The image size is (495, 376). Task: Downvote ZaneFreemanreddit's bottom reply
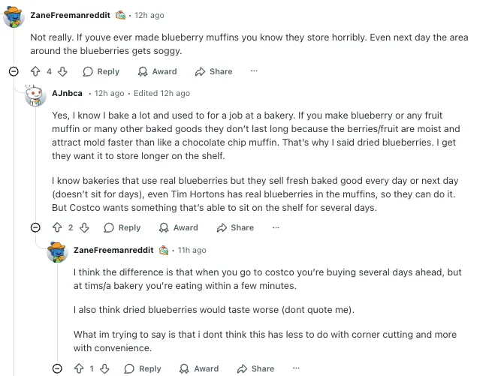tap(105, 368)
